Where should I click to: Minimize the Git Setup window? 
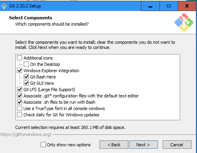coord(150,6)
